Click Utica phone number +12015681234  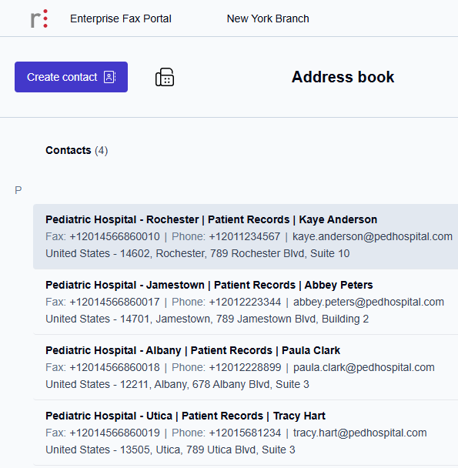point(245,433)
